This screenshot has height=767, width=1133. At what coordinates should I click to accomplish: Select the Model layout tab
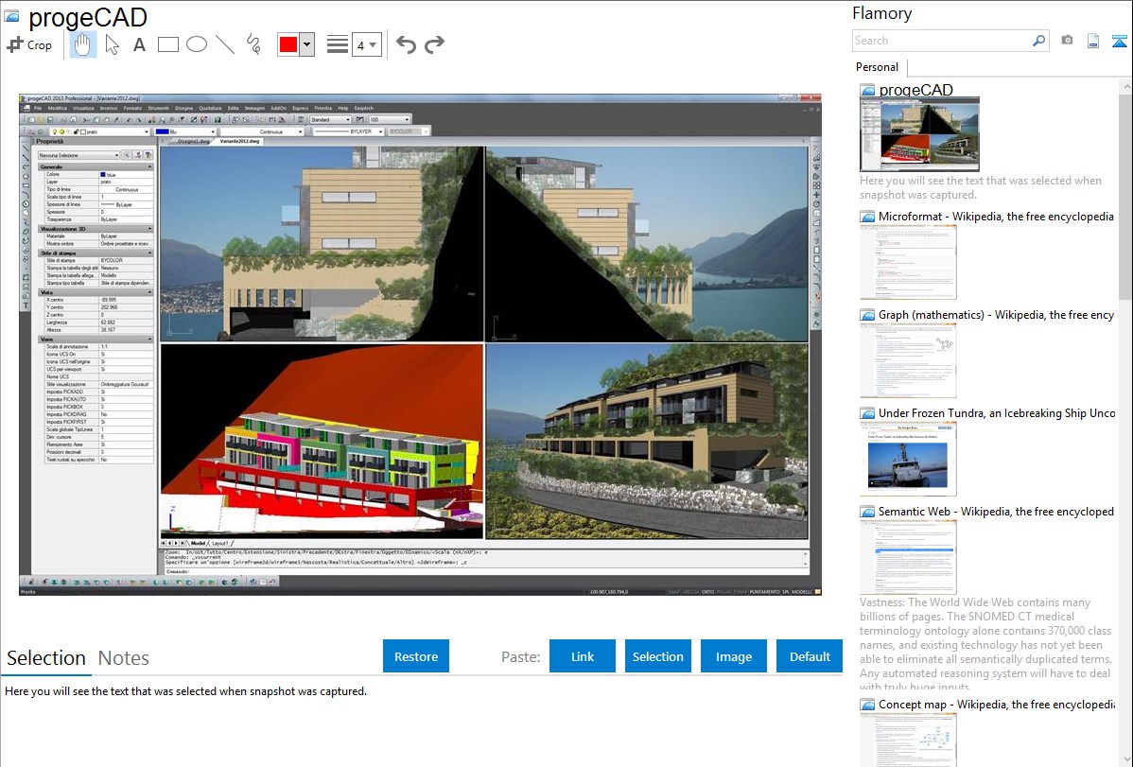pos(198,543)
